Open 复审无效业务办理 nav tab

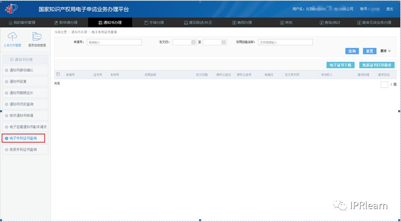coord(374,23)
